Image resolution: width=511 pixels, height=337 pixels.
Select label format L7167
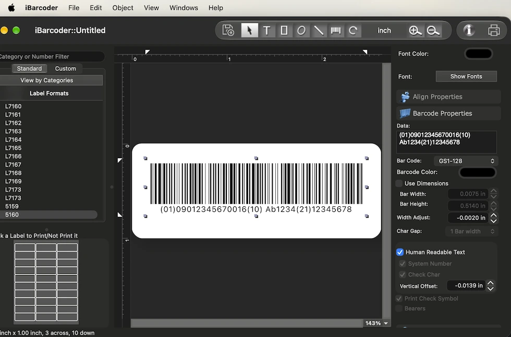tap(14, 165)
